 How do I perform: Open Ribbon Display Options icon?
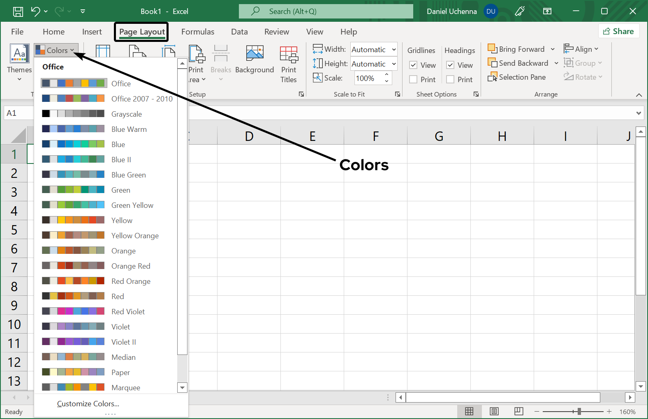tap(547, 11)
